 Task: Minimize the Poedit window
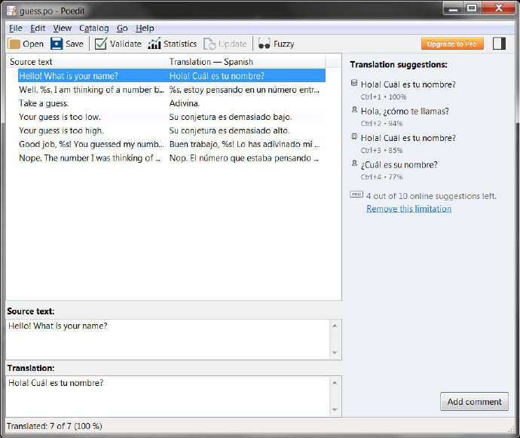[x=454, y=9]
